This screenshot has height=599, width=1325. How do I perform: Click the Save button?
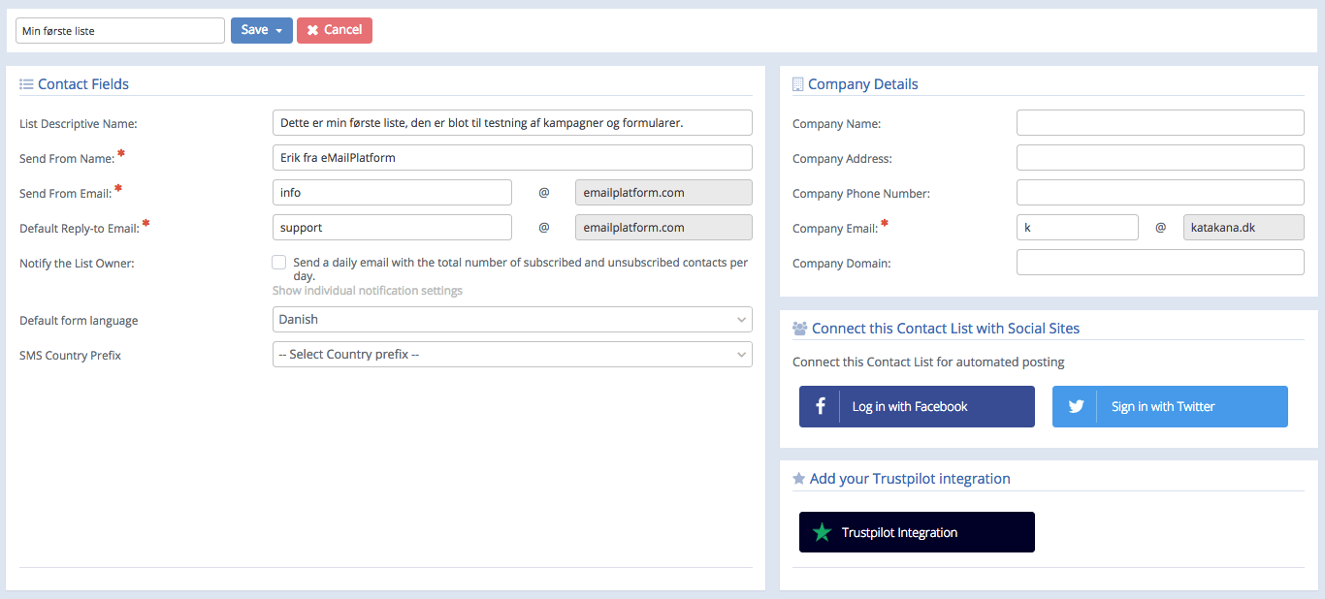261,30
